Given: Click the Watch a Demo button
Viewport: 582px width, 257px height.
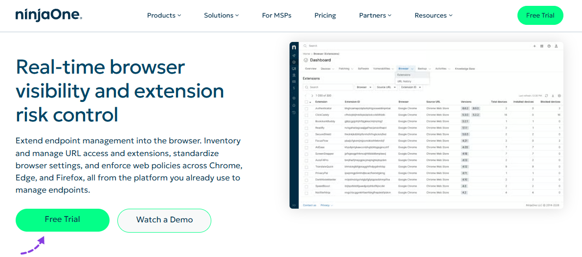Looking at the screenshot, I should tap(164, 220).
